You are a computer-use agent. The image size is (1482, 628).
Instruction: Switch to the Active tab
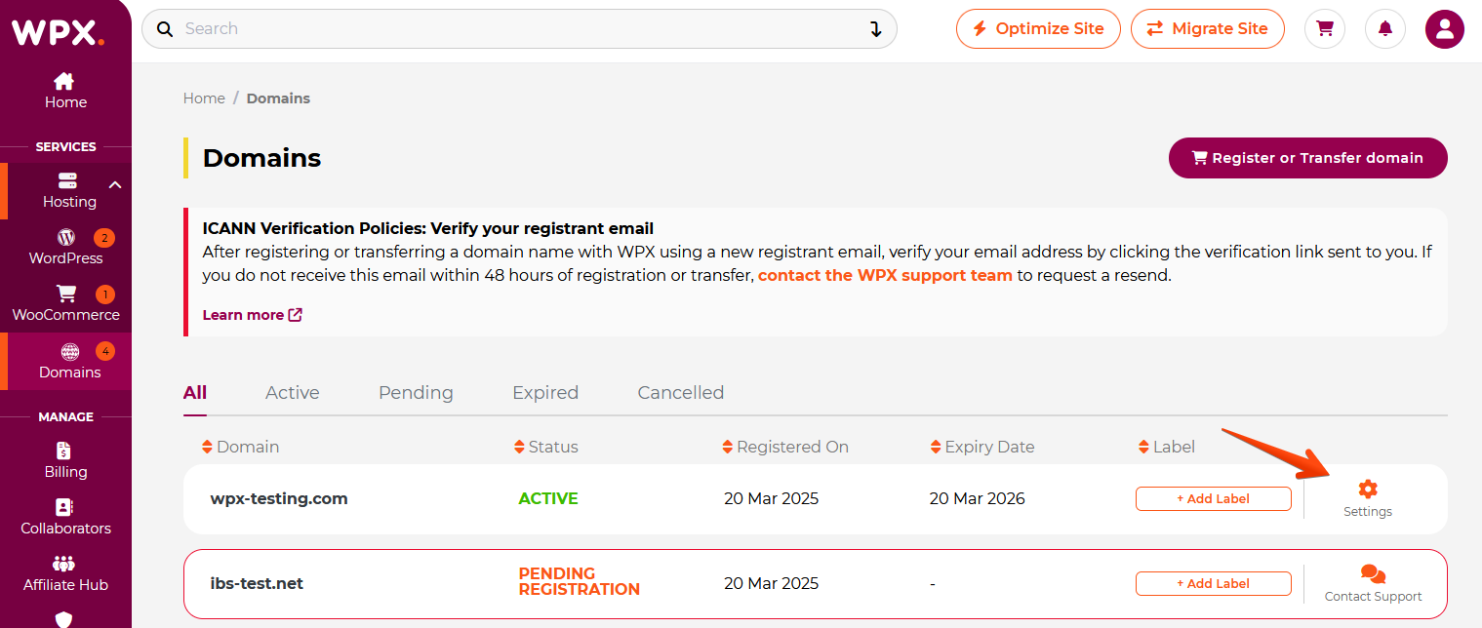pyautogui.click(x=293, y=392)
